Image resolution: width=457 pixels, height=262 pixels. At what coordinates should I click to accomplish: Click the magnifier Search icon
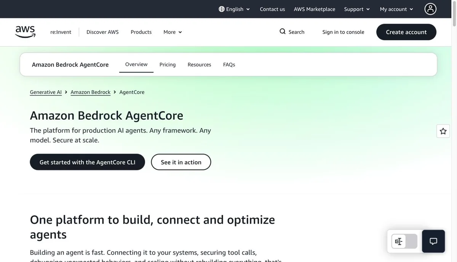tap(283, 32)
